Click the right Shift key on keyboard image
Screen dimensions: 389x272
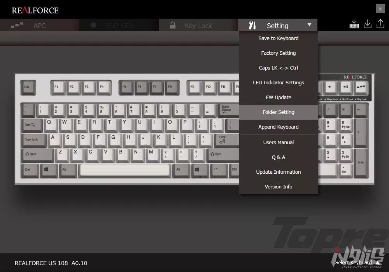[223, 155]
